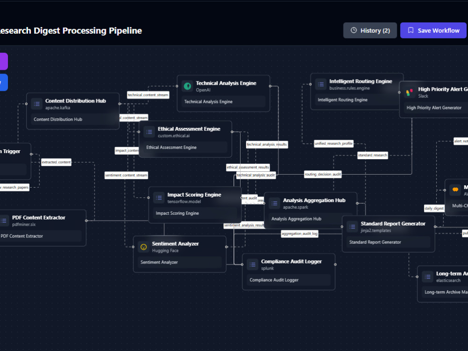Click the orange icon on the Multi-Channel node
Viewport: 468px width, 351px height.
pyautogui.click(x=455, y=190)
